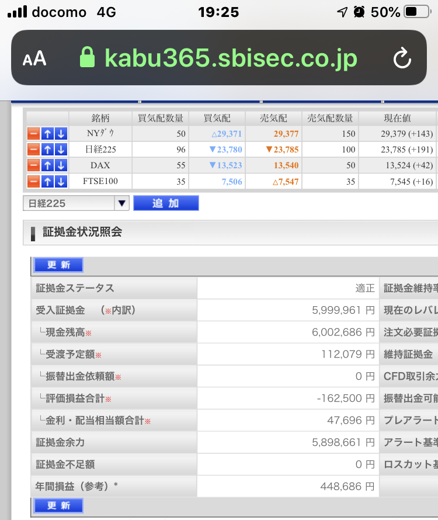Click 金利・配当相当額合計 value 47,696 円
438x520 pixels.
click(x=351, y=421)
